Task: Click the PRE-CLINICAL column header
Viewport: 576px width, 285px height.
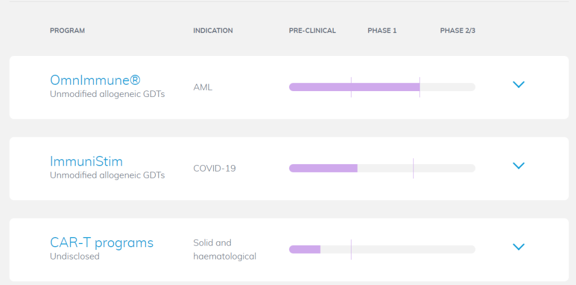Action: (x=312, y=30)
